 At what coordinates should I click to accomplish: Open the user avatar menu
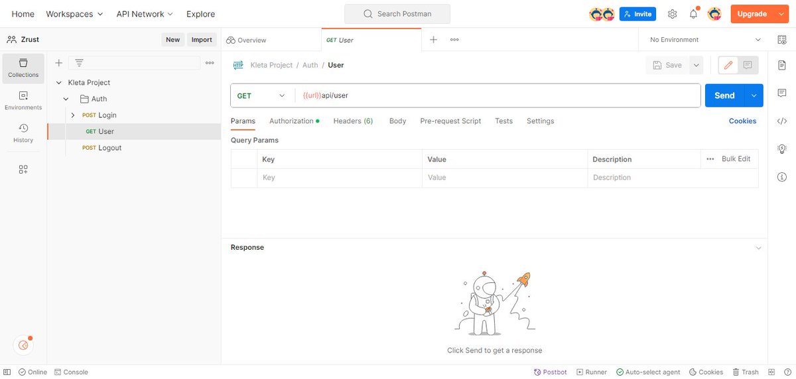coord(714,14)
